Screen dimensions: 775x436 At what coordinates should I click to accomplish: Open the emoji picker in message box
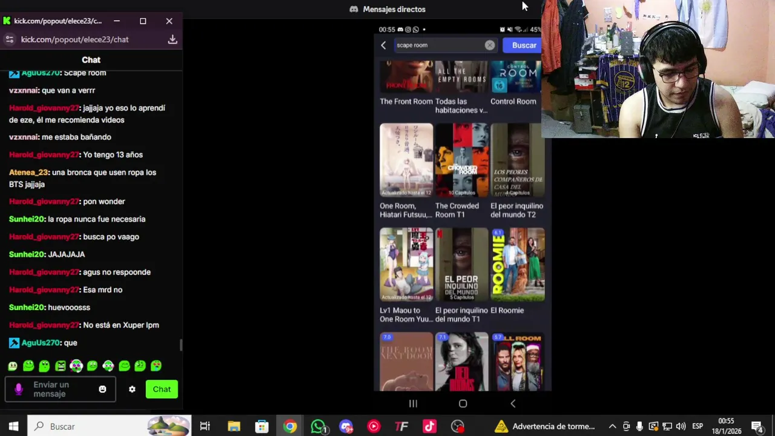[102, 389]
